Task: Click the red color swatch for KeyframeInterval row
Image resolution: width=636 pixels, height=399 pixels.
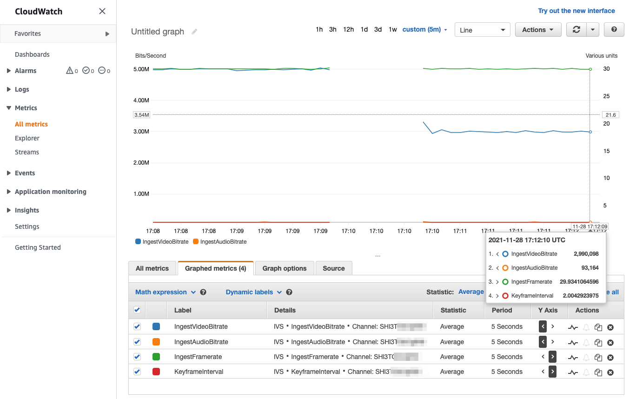Action: 156,372
